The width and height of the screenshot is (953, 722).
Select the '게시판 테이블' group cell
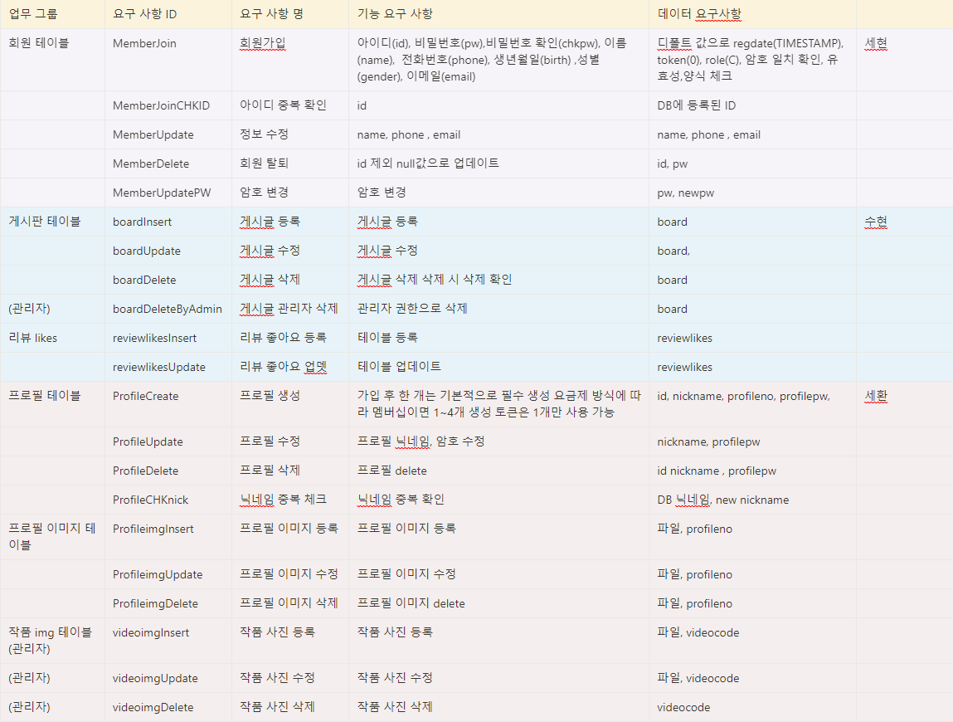[x=52, y=222]
